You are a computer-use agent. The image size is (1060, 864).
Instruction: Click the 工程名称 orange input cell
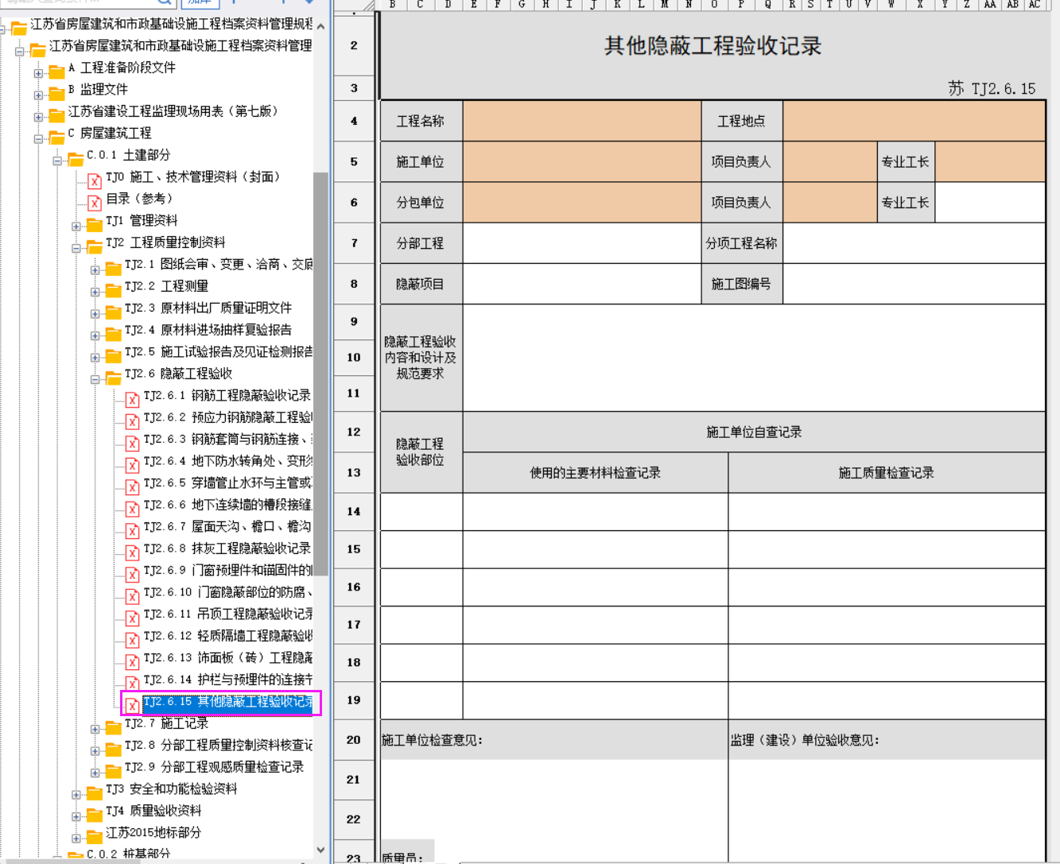coord(581,121)
